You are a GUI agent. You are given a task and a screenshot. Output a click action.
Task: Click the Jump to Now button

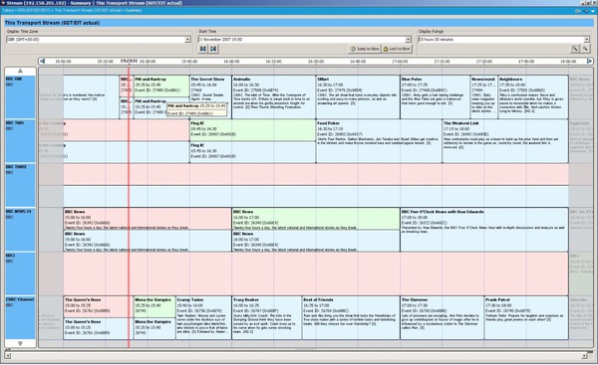(x=365, y=49)
